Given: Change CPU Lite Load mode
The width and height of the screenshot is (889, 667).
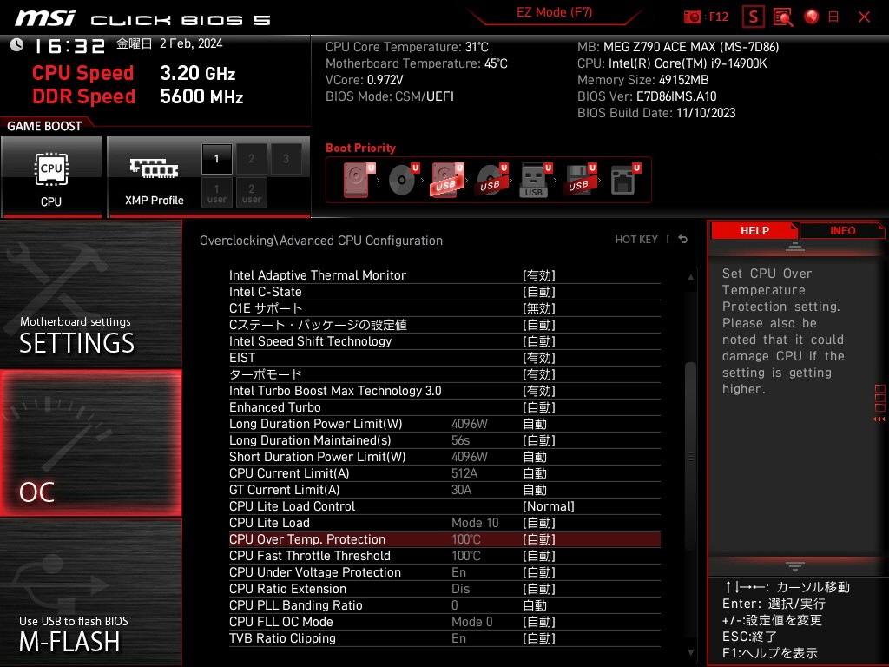Looking at the screenshot, I should point(444,522).
